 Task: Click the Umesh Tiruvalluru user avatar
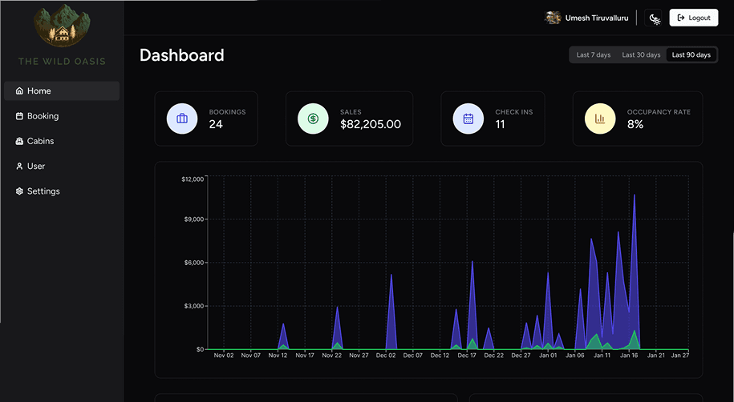[x=552, y=18]
